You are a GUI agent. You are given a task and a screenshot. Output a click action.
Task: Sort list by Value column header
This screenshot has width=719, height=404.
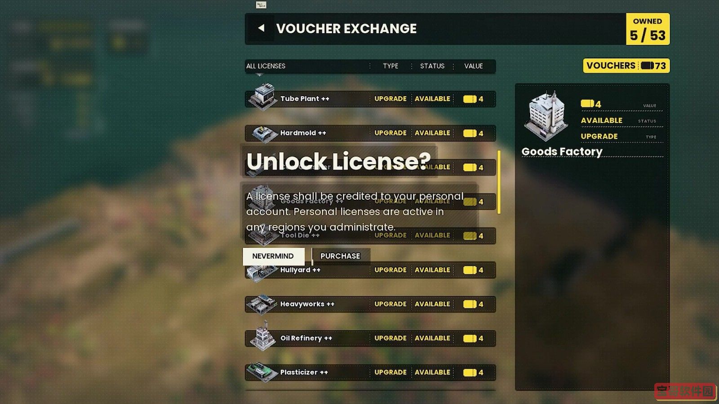click(x=473, y=66)
